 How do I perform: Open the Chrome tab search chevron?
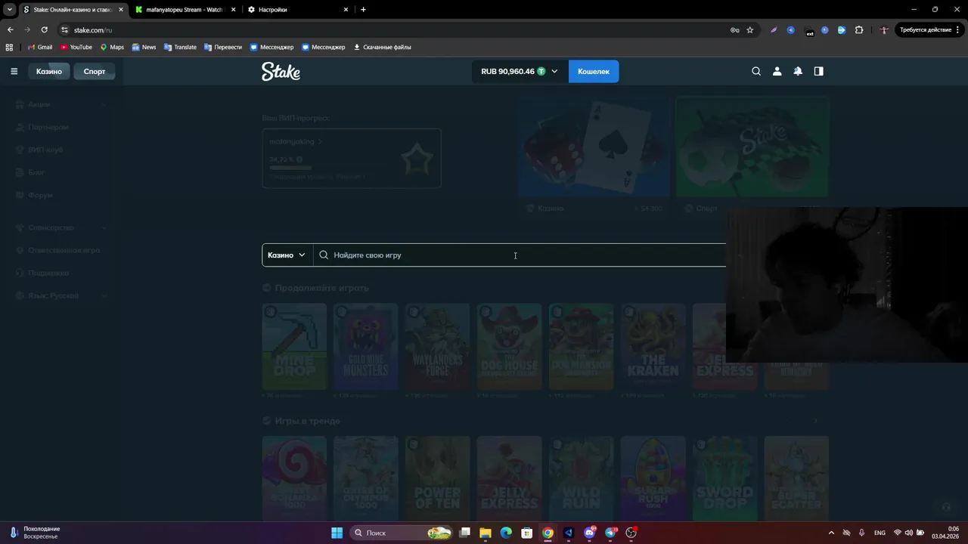(x=10, y=10)
